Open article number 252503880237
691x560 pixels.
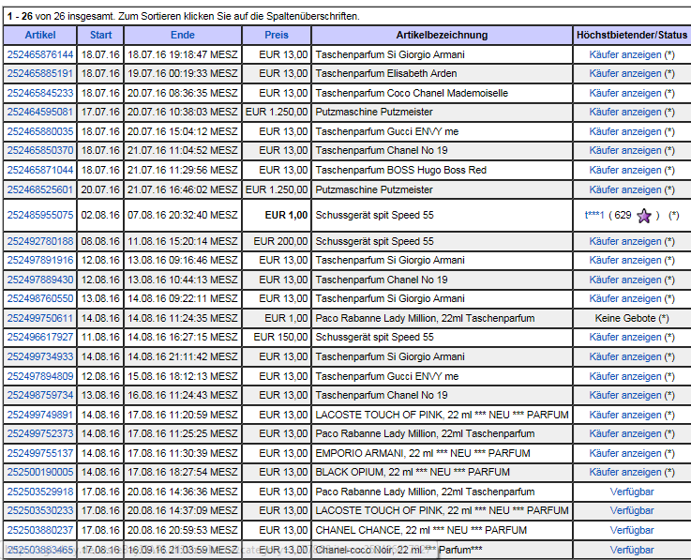click(40, 530)
